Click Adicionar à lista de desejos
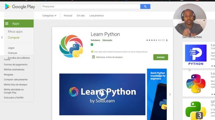Image resolution: width=215 pixels, height=120 pixels. [109, 57]
